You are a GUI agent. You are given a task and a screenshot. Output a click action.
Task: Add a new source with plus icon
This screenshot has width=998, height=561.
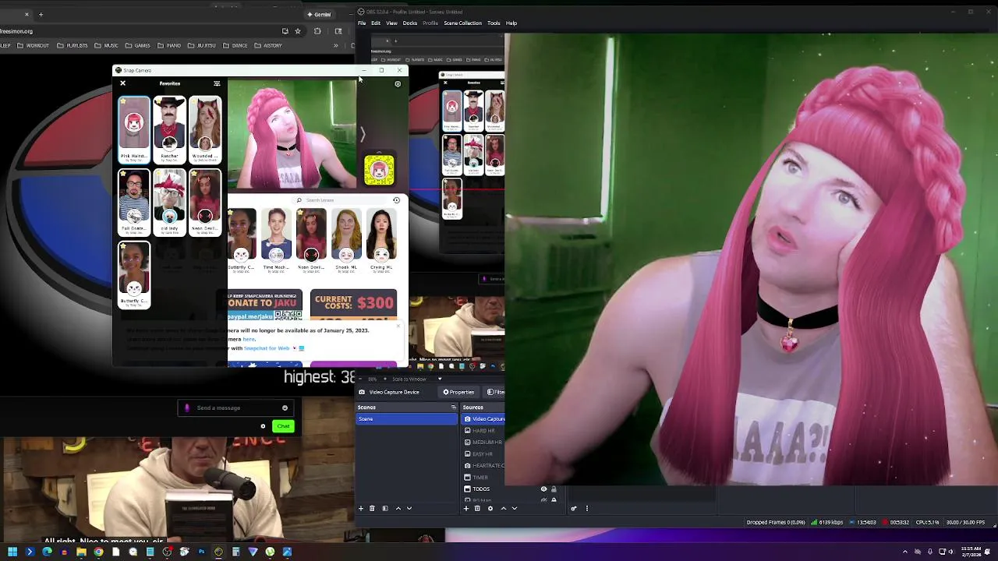tap(466, 508)
